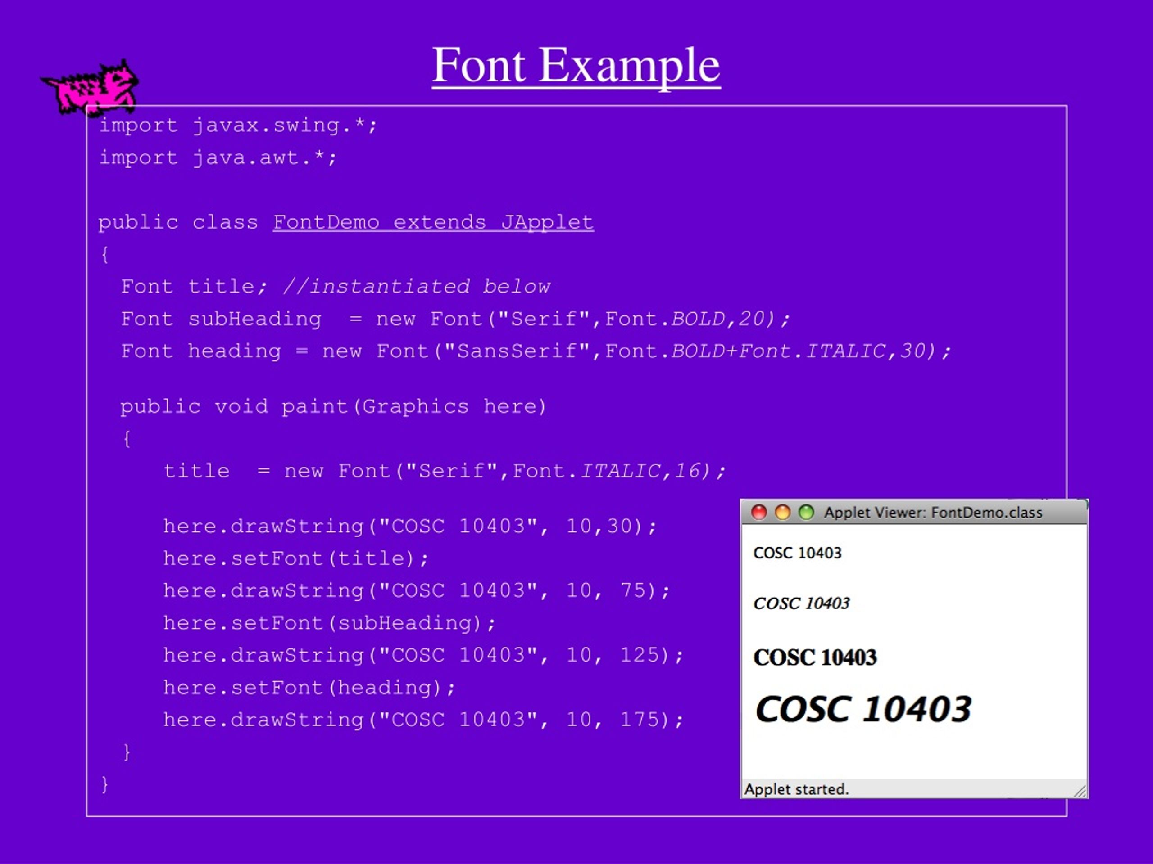This screenshot has width=1153, height=864.
Task: Maximize Applet Viewer using the green button
Action: pyautogui.click(x=806, y=513)
